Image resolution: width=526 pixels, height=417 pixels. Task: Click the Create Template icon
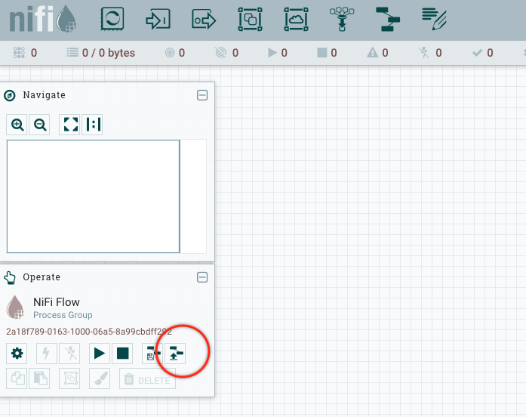[x=152, y=354]
